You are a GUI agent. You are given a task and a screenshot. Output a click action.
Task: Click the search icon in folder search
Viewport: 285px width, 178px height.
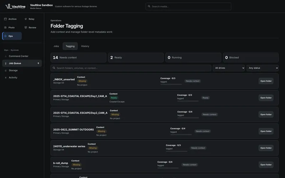[54, 68]
